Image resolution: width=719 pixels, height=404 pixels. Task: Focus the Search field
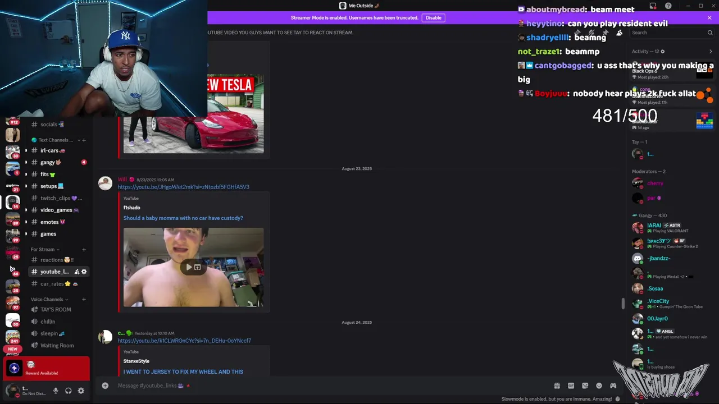point(671,33)
